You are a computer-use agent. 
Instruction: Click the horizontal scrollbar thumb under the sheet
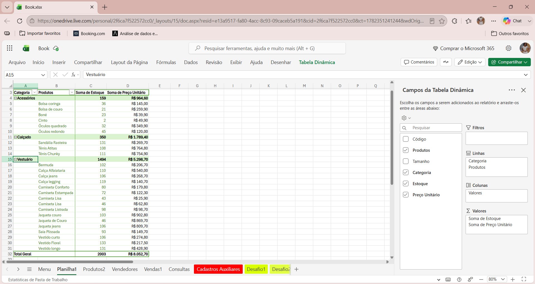70,262
